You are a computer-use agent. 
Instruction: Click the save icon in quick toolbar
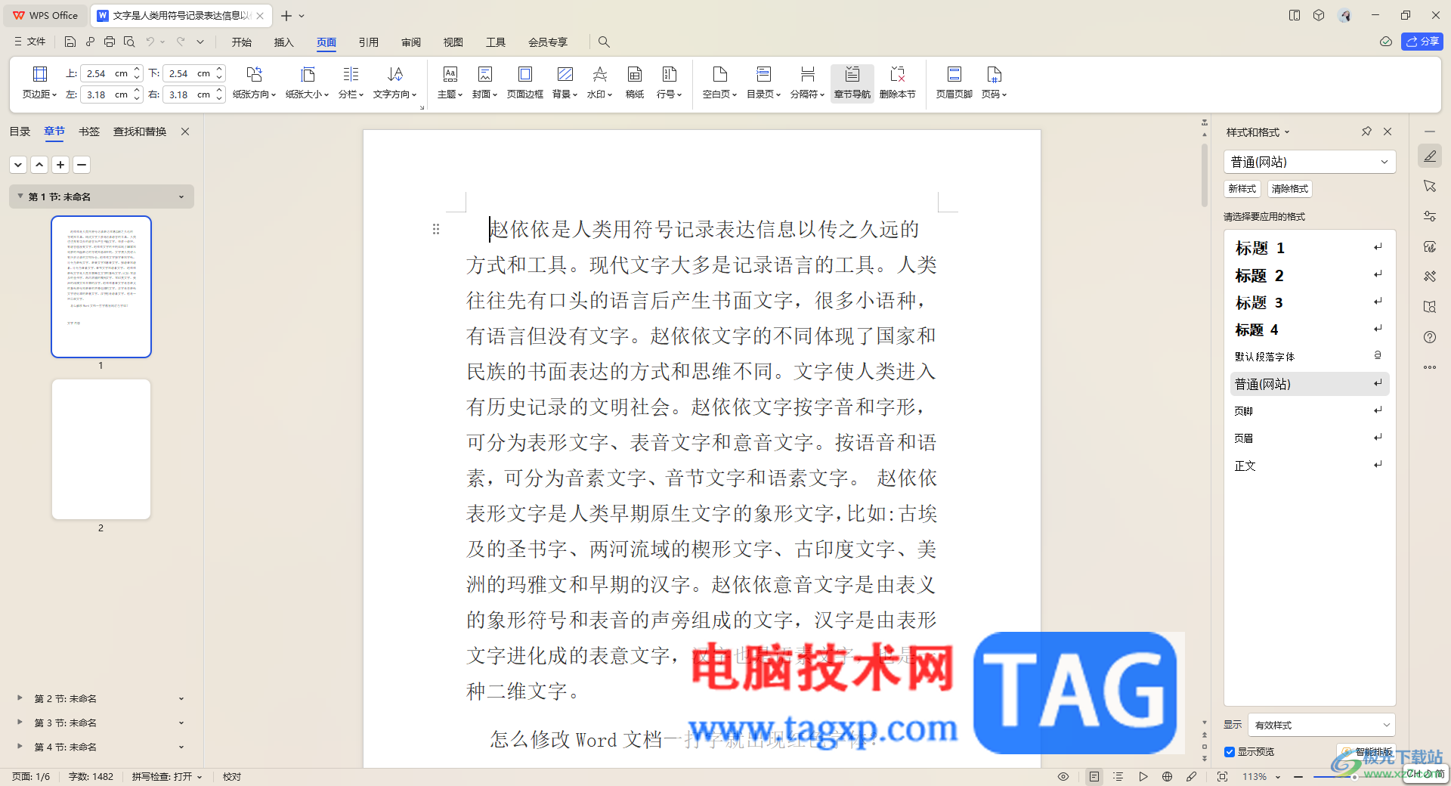[70, 42]
